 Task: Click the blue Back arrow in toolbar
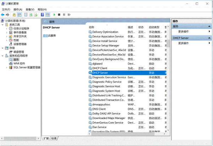point(3,15)
